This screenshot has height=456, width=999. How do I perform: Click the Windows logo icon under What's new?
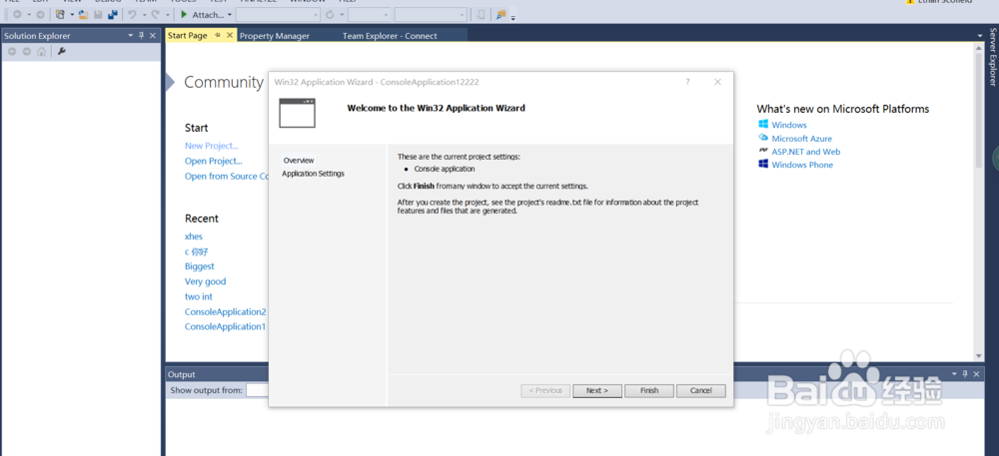click(x=763, y=125)
